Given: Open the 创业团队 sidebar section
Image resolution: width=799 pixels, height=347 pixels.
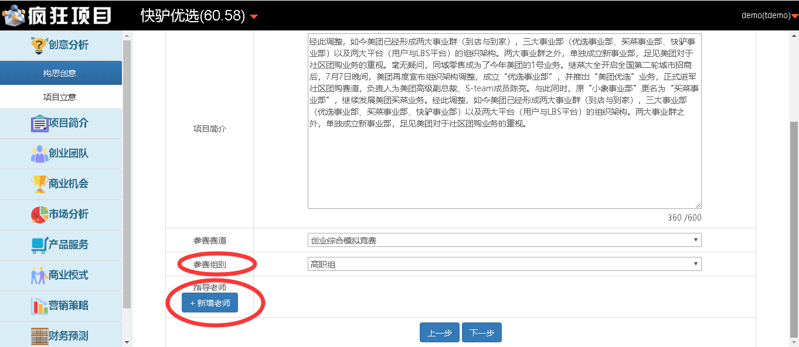Looking at the screenshot, I should click(x=61, y=154).
